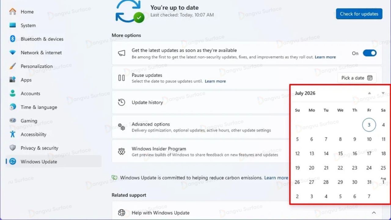This screenshot has width=391, height=220.
Task: Click the calendar icon in Pick a date
Action: point(370,78)
